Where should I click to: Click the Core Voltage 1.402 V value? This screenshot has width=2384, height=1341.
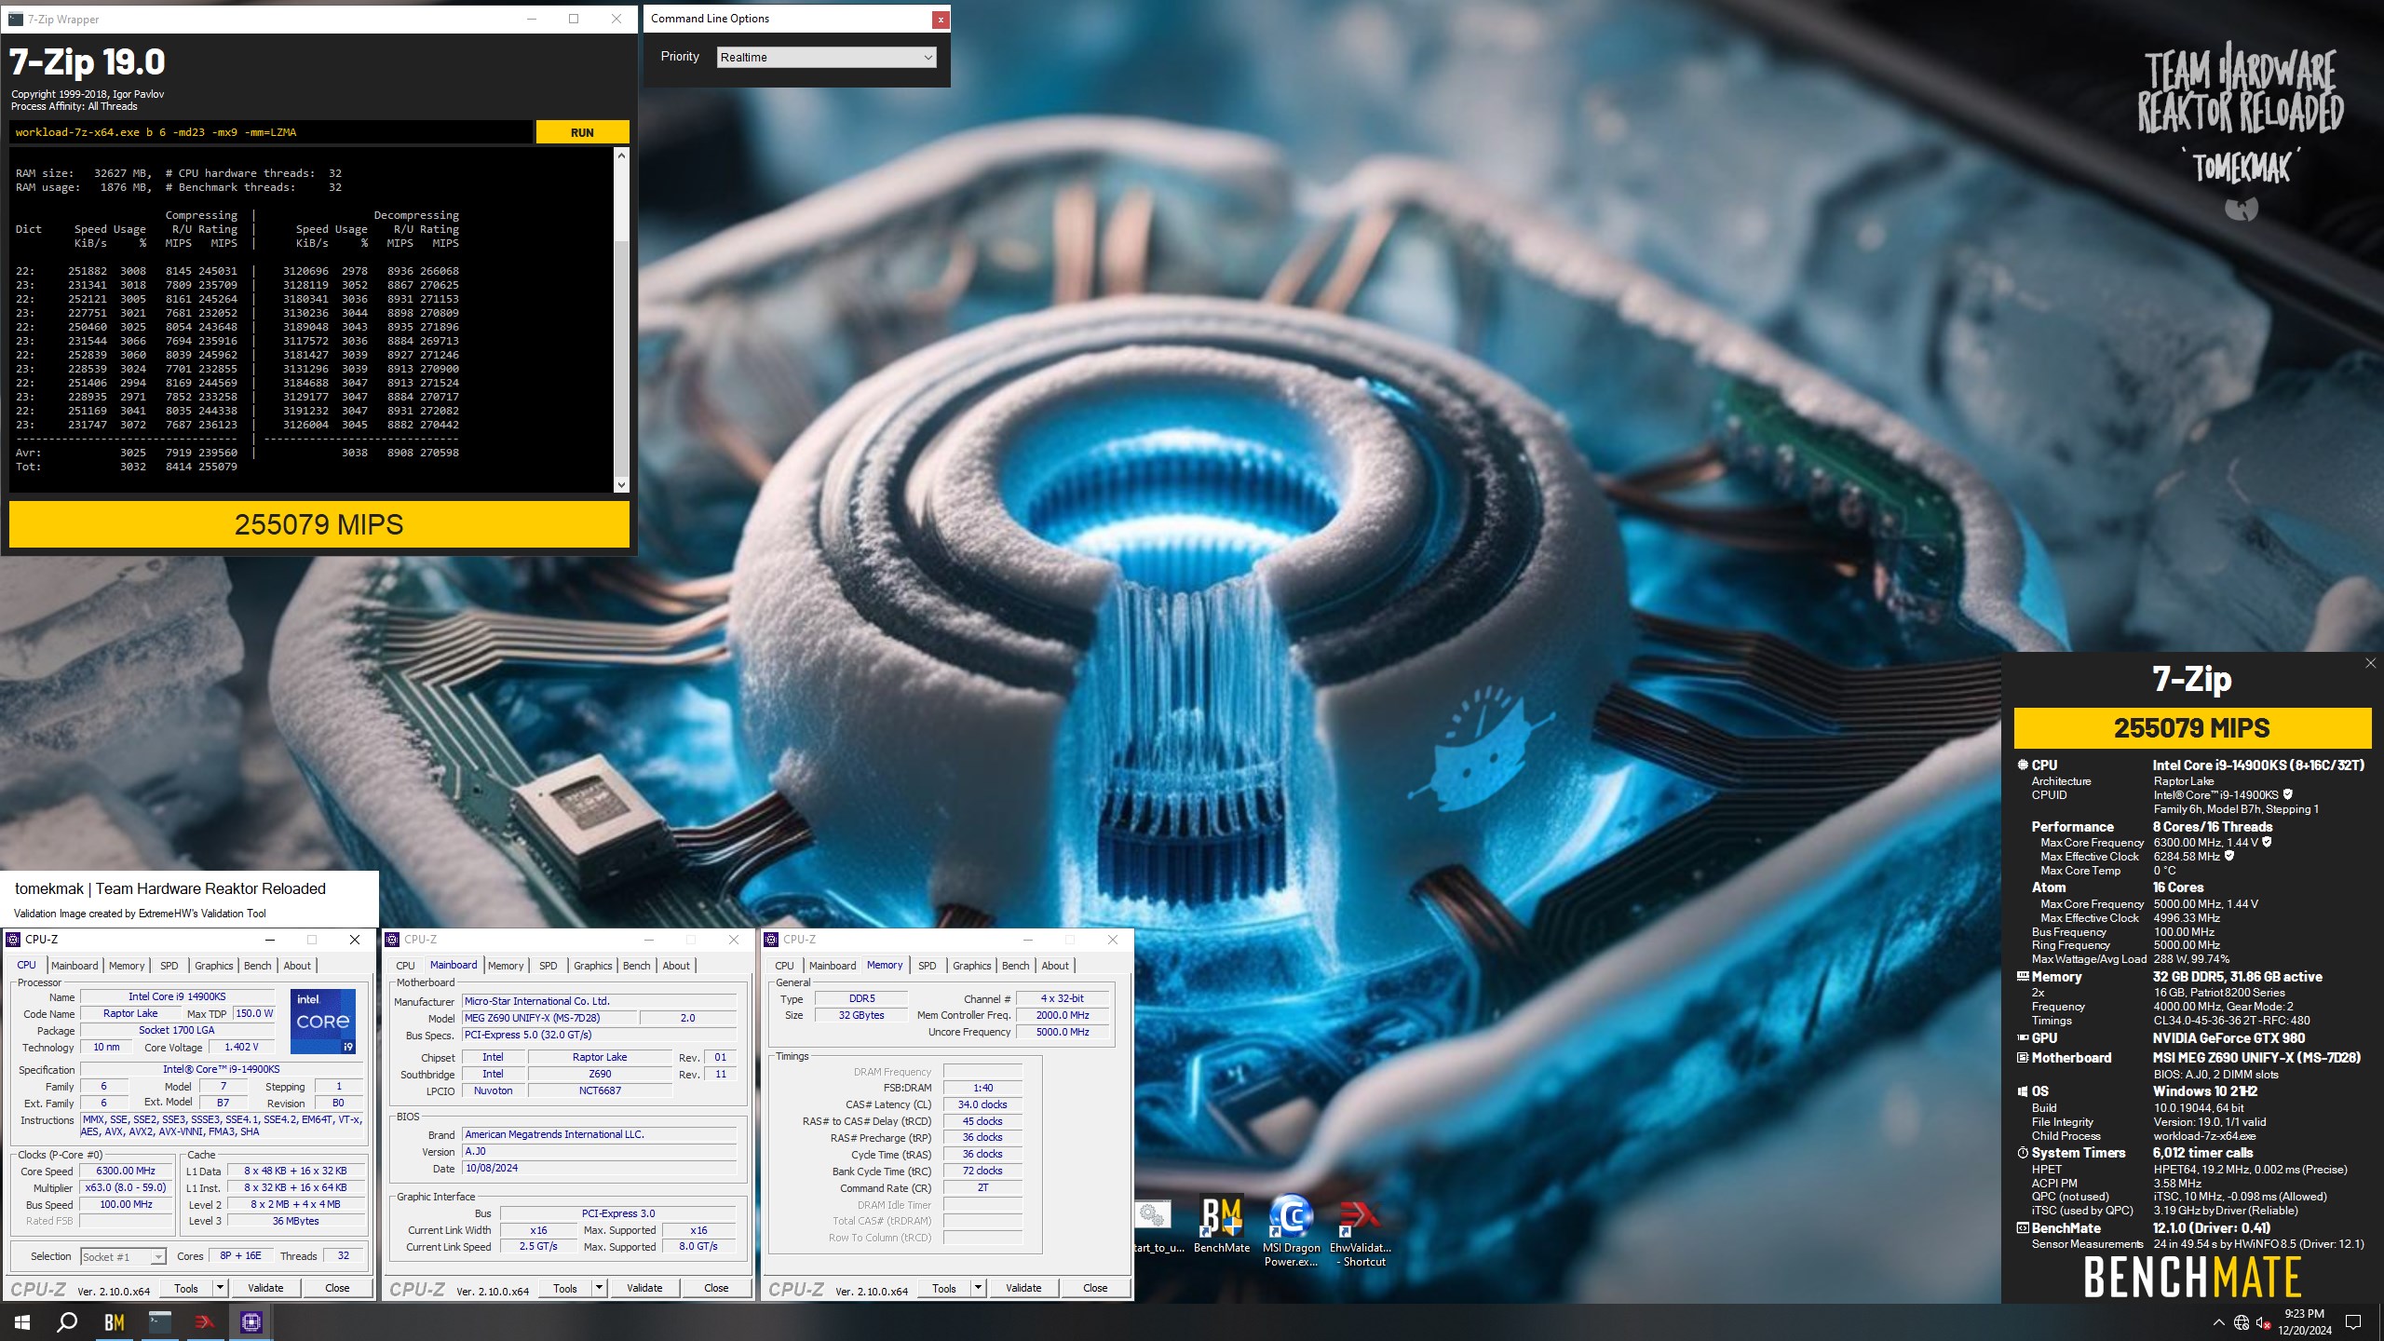tap(241, 1047)
